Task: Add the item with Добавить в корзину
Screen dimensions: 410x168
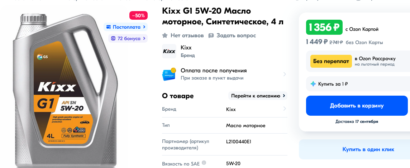Action: pyautogui.click(x=357, y=106)
